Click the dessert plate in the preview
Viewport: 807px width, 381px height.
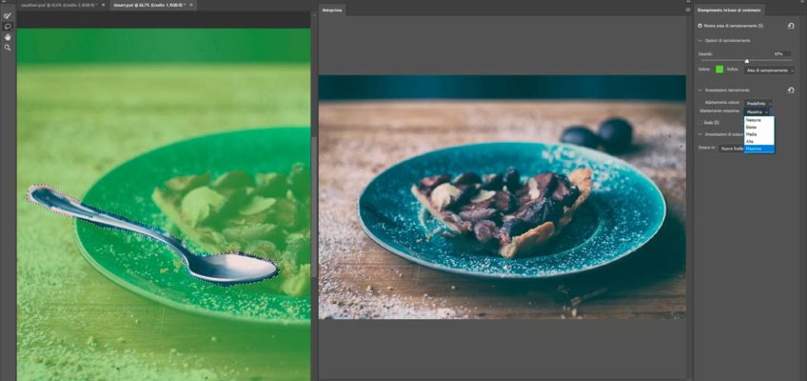click(x=512, y=211)
